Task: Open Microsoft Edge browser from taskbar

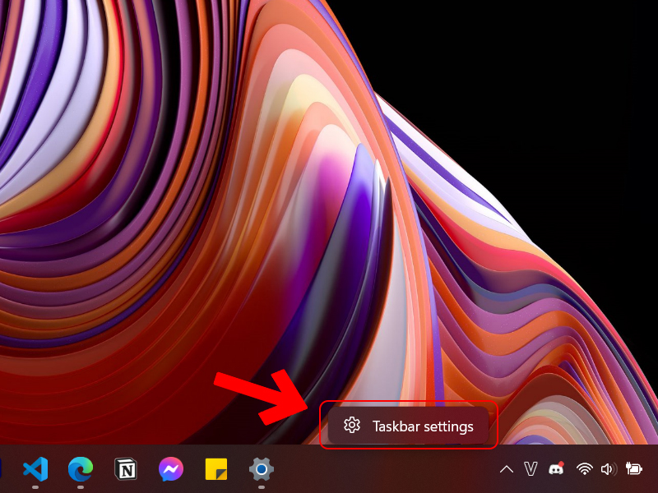Action: [x=81, y=468]
